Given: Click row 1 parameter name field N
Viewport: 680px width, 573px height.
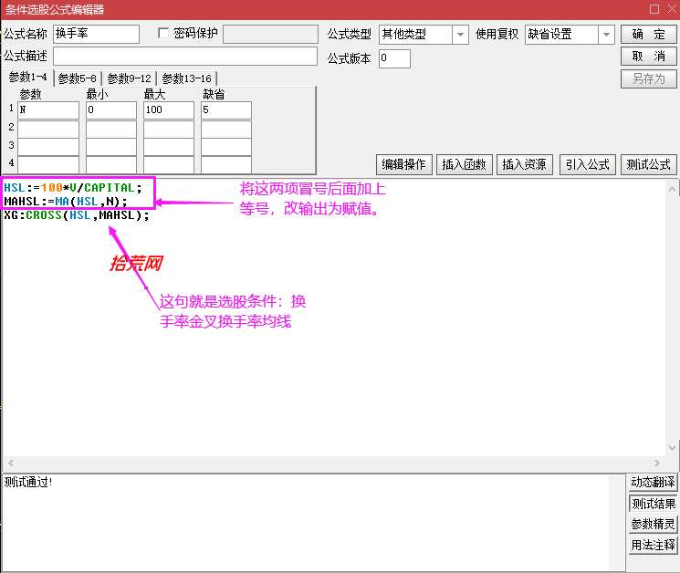Looking at the screenshot, I should [x=48, y=110].
